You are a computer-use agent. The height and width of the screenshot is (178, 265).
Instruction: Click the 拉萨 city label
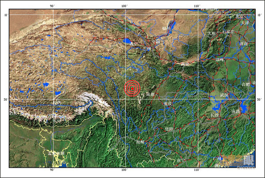click(x=57, y=102)
